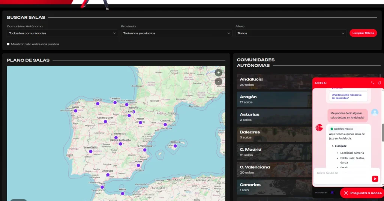Enable Mostrar ruta entre dos puntos
This screenshot has height=201, width=384.
(x=8, y=44)
